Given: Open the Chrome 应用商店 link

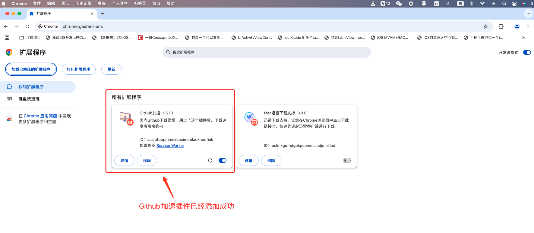Looking at the screenshot, I should [40, 116].
